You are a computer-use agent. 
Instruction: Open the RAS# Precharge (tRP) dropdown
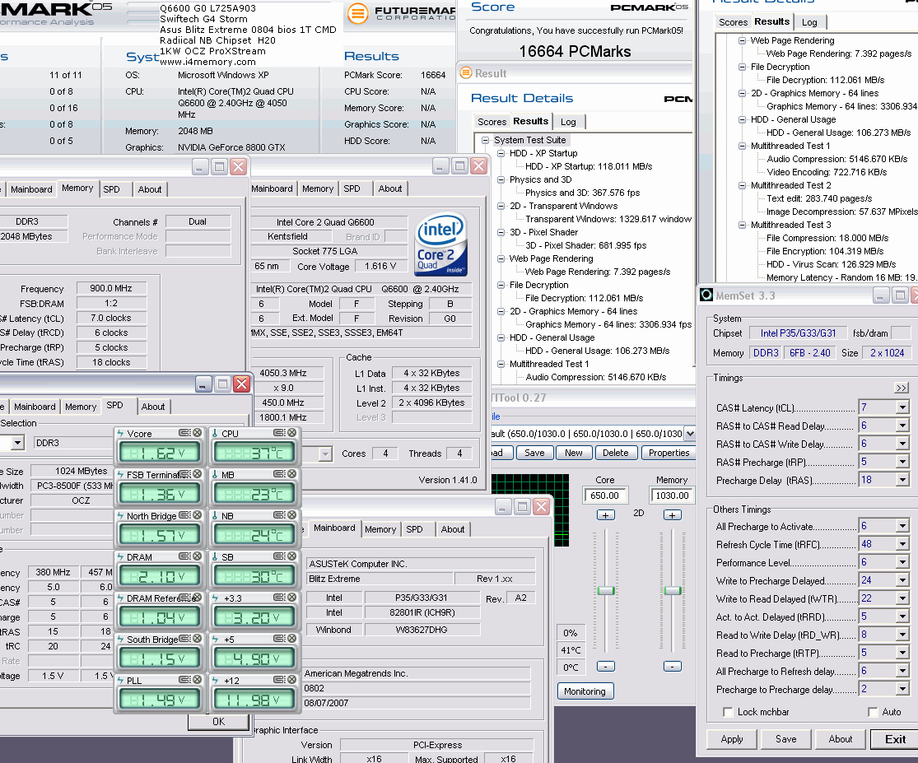click(x=902, y=462)
